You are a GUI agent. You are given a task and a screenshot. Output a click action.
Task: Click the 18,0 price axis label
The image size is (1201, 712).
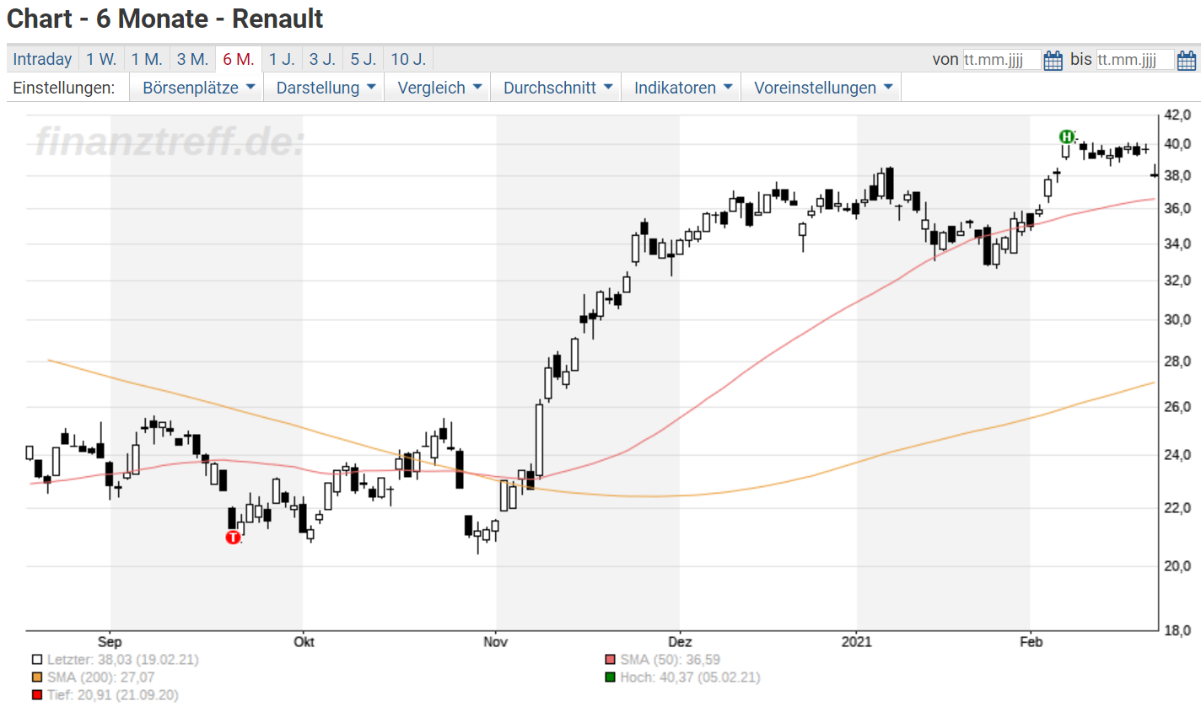1177,630
